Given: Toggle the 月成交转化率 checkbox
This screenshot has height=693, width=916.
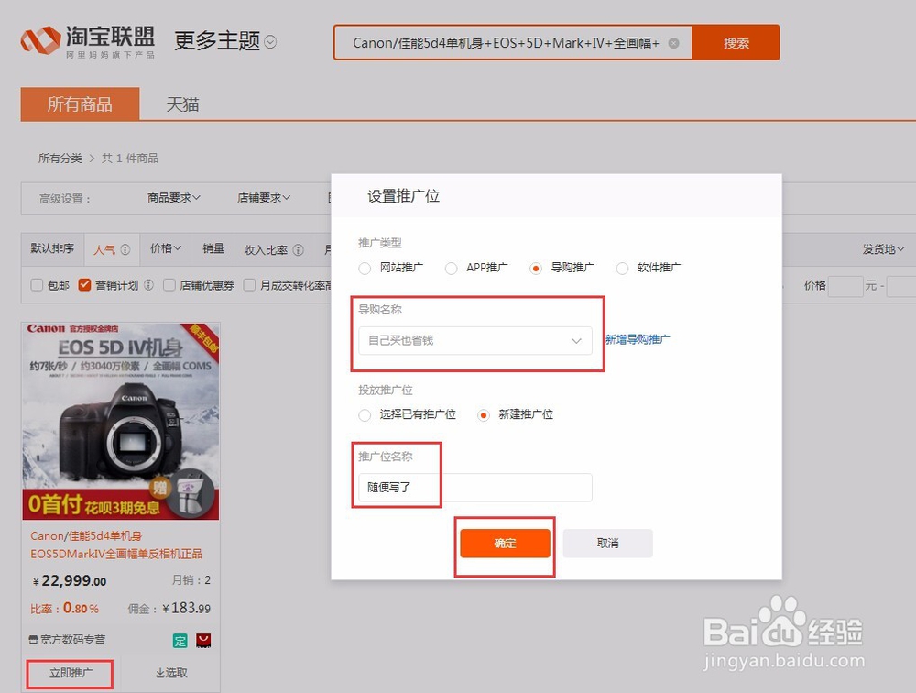Looking at the screenshot, I should (249, 285).
